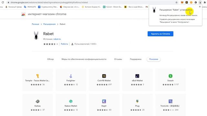Click the Chrome Web Store rainbow logo
207x116 pixels.
pos(23,14)
